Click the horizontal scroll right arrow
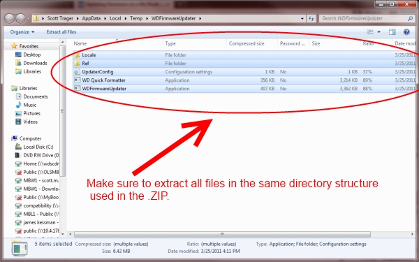This screenshot has height=262, width=419. (x=412, y=234)
